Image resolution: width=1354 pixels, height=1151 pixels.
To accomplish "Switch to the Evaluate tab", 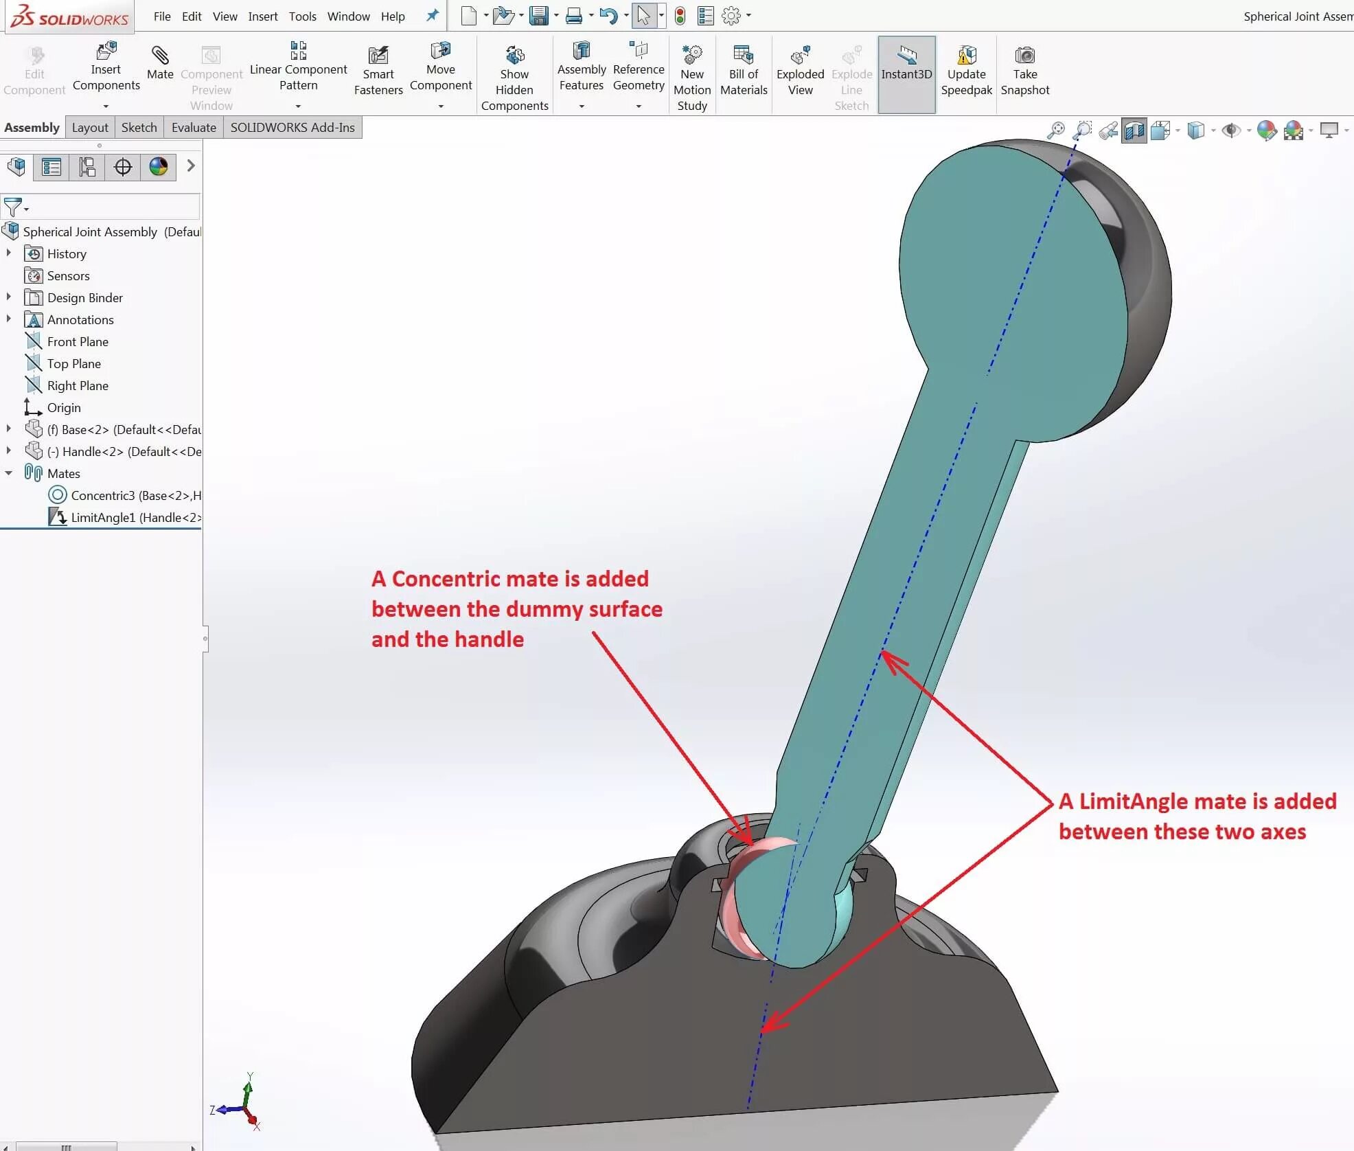I will (x=194, y=128).
